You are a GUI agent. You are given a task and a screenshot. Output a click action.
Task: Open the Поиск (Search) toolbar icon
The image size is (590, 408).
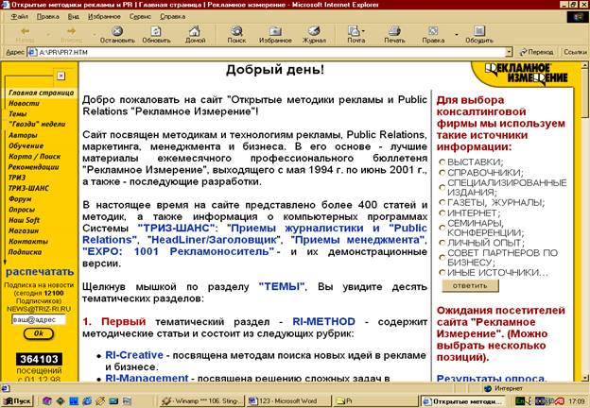[x=236, y=33]
